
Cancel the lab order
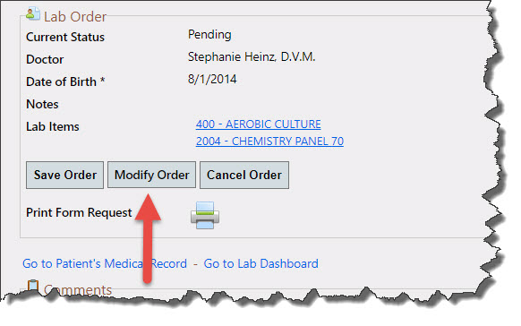[x=244, y=176]
